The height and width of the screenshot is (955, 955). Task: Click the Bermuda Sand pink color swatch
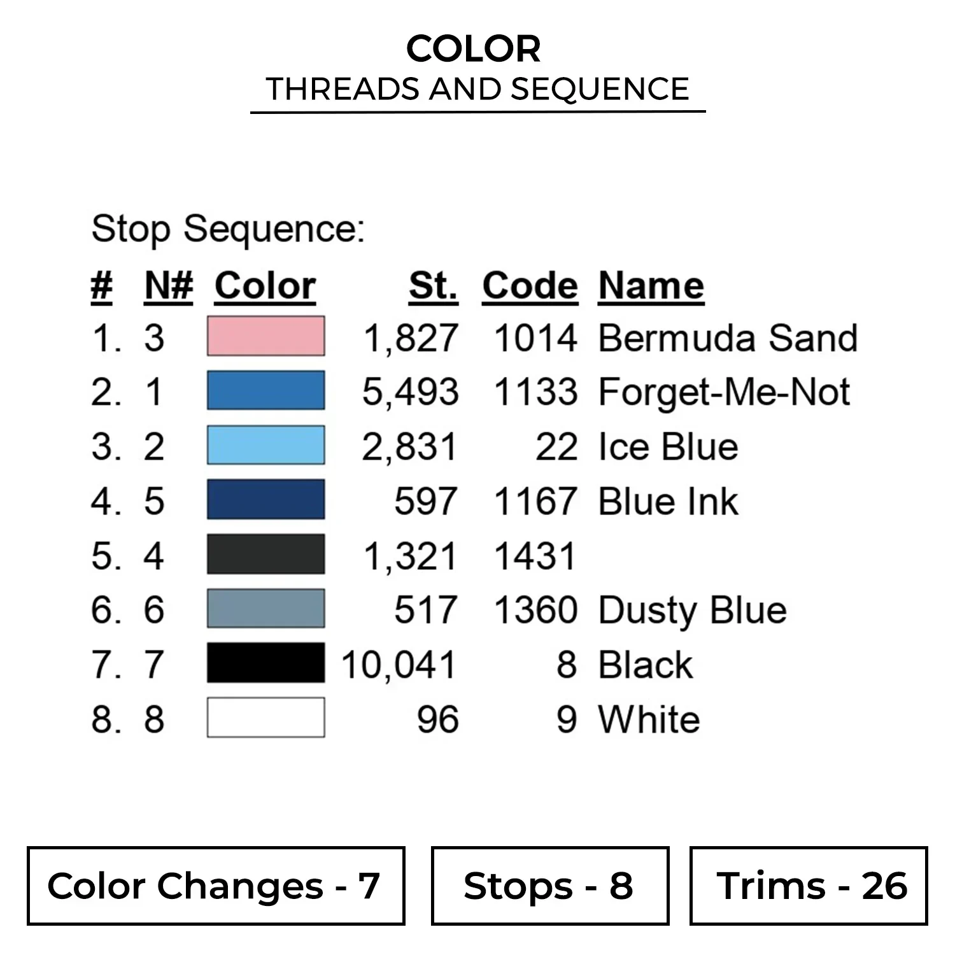pyautogui.click(x=265, y=336)
